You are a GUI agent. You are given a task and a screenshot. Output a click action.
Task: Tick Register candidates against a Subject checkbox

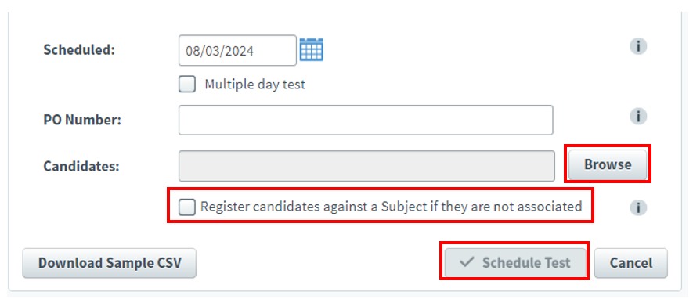187,207
